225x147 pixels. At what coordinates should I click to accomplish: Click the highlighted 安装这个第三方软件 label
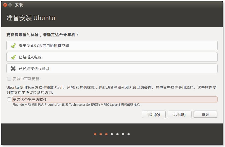pos(30,99)
